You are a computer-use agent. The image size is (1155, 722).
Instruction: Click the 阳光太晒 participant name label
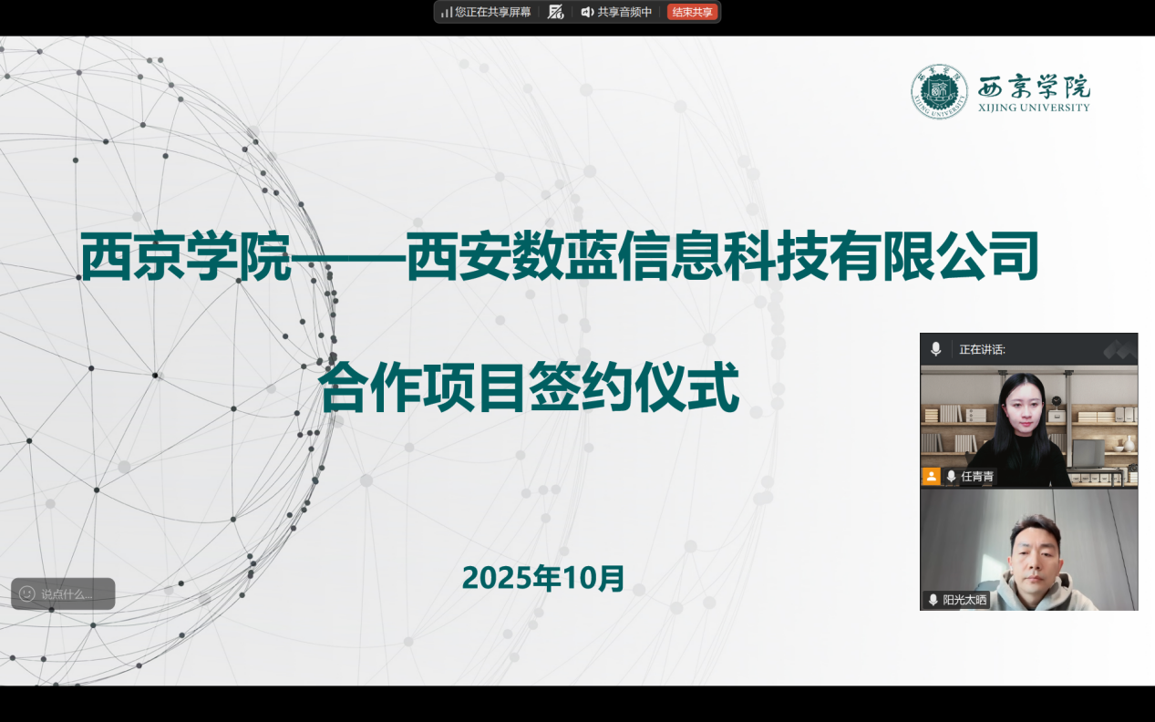click(964, 600)
